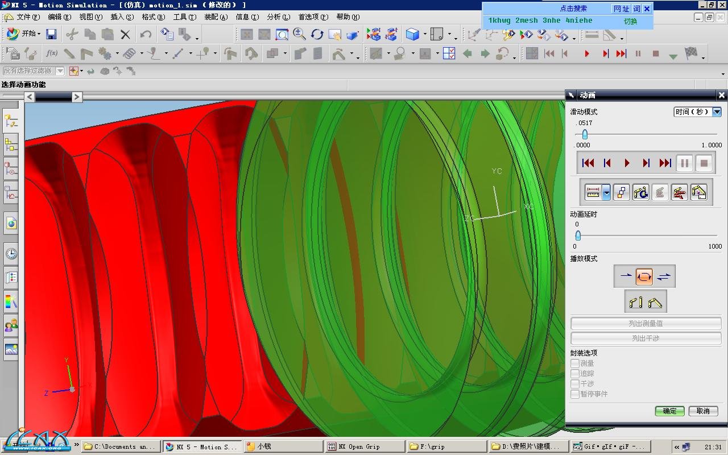Expand the measure icon dropdown arrow
Viewport: 728px width, 455px height.
tap(606, 193)
